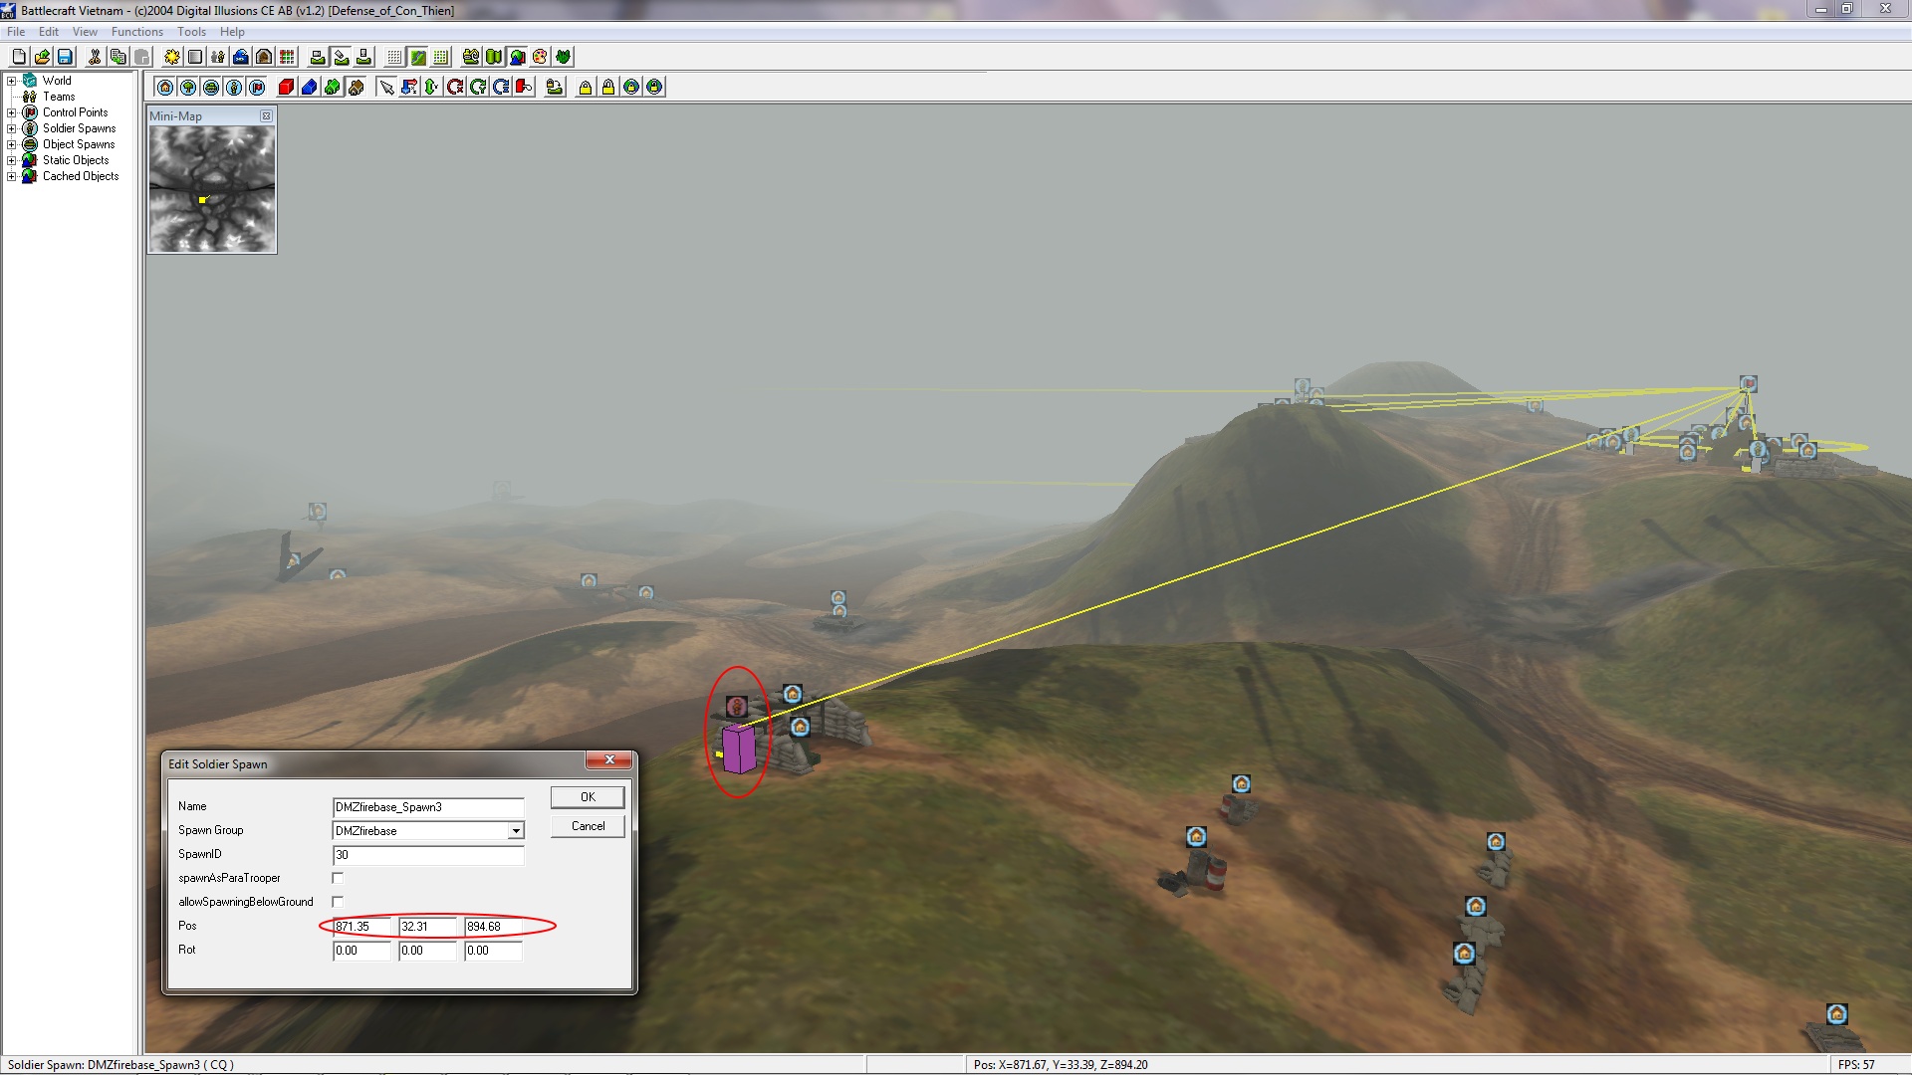Open the File menu
The image size is (1912, 1075).
point(16,32)
